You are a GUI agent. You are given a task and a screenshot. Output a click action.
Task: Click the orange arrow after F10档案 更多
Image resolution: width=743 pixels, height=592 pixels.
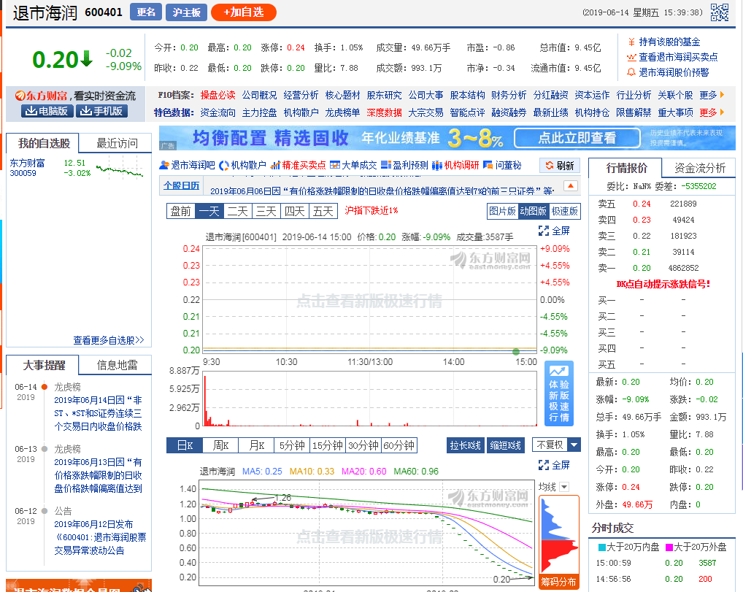(722, 95)
